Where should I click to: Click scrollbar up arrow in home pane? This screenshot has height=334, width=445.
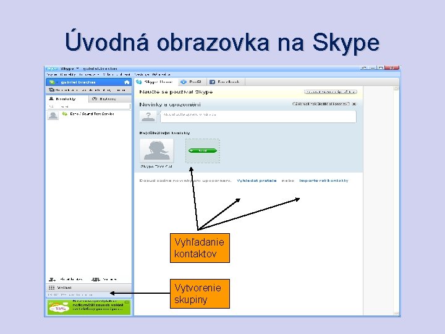click(396, 88)
